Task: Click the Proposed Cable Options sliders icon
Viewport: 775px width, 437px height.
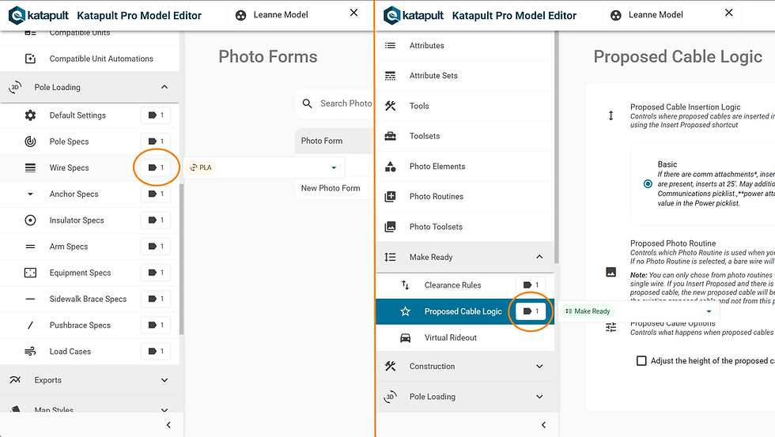Action: click(611, 327)
